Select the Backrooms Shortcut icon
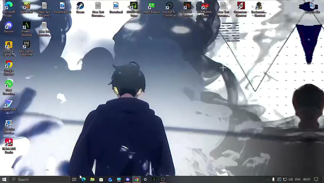Viewport: 324px width, 183px height. click(x=259, y=9)
